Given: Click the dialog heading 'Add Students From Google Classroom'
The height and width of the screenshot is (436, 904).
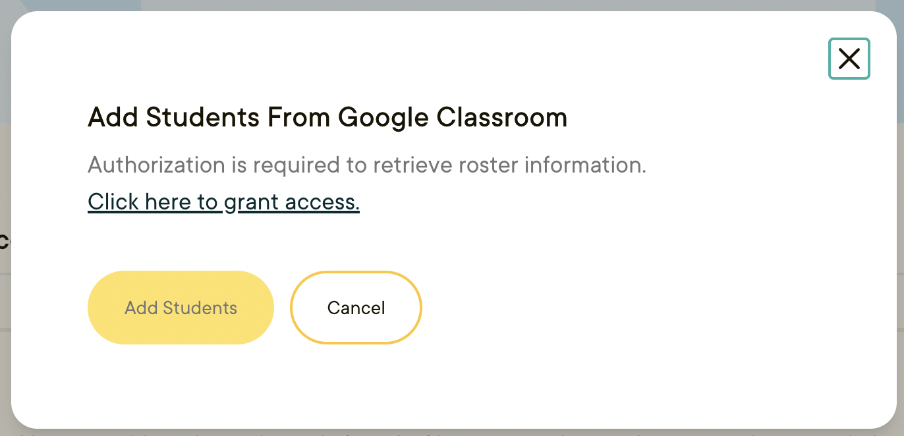Looking at the screenshot, I should tap(327, 117).
